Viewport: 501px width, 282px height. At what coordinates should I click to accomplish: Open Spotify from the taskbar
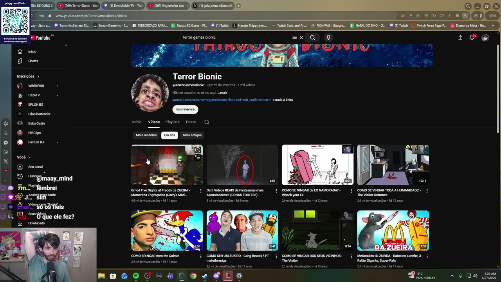coord(136,276)
